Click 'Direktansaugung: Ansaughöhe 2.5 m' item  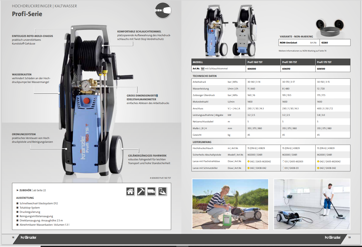(41, 221)
